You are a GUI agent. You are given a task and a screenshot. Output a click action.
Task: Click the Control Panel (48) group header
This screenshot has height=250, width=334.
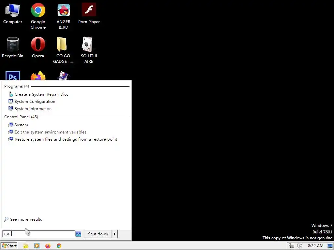click(21, 117)
